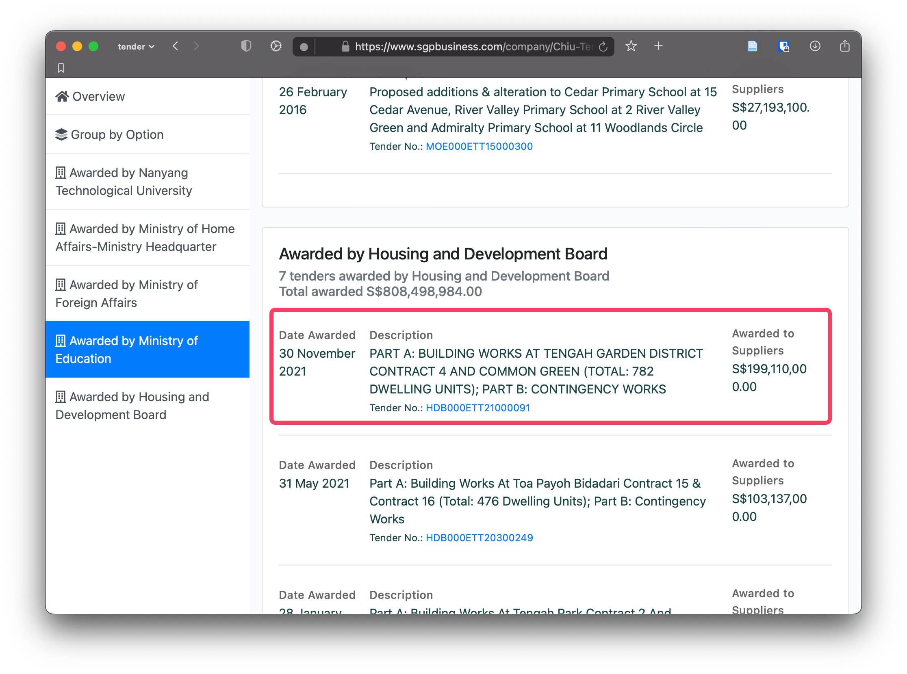Go back to the previous page
Image resolution: width=907 pixels, height=674 pixels.
click(176, 46)
